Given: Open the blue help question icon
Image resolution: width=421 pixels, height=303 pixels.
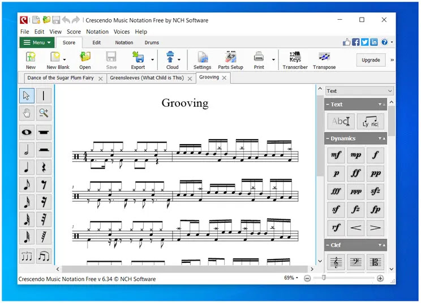Looking at the screenshot, I should point(384,42).
